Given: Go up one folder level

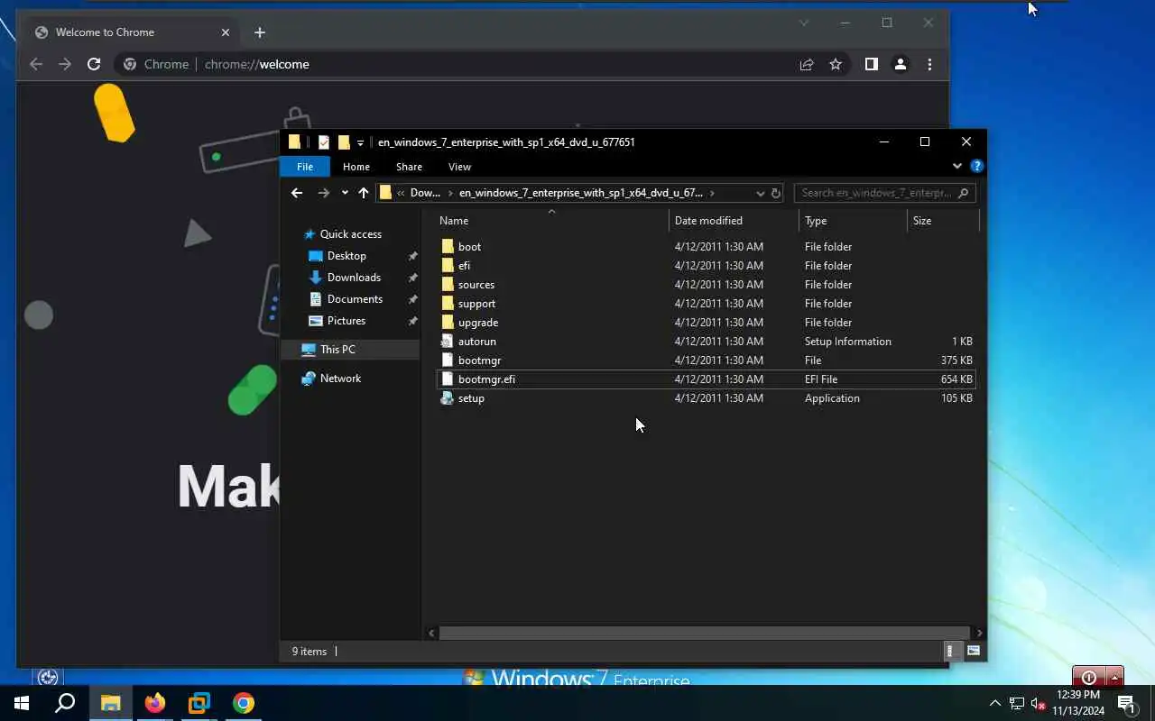Looking at the screenshot, I should [364, 192].
